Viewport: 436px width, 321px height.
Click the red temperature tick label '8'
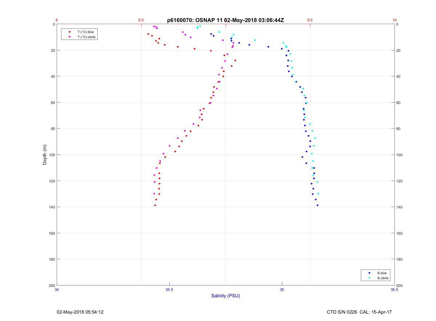click(x=57, y=20)
